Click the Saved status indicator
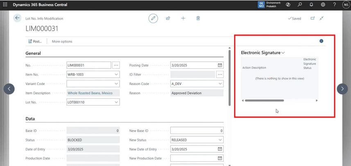The height and width of the screenshot is (166, 351). tap(294, 18)
